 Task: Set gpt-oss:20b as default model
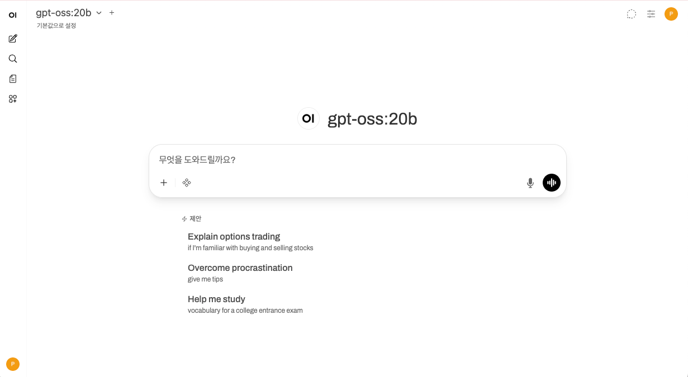(56, 26)
